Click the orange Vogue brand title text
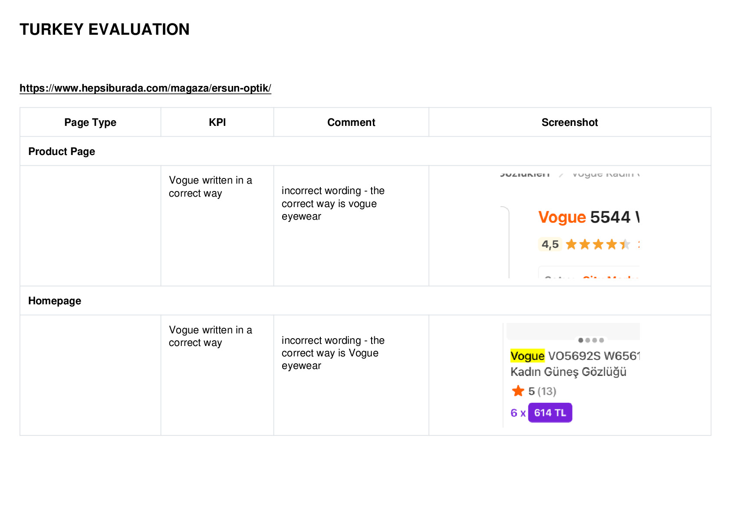The height and width of the screenshot is (517, 731). coord(562,217)
